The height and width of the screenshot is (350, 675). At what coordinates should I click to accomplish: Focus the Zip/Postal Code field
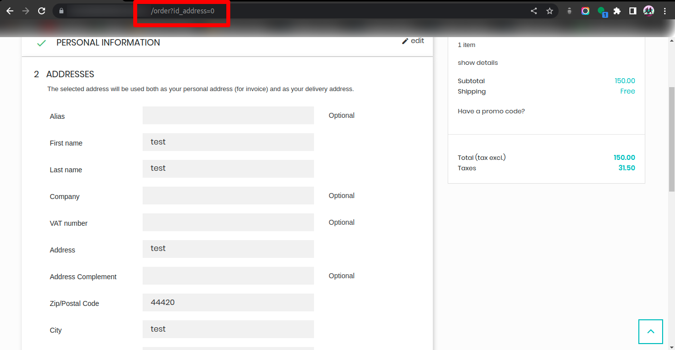[x=228, y=302]
